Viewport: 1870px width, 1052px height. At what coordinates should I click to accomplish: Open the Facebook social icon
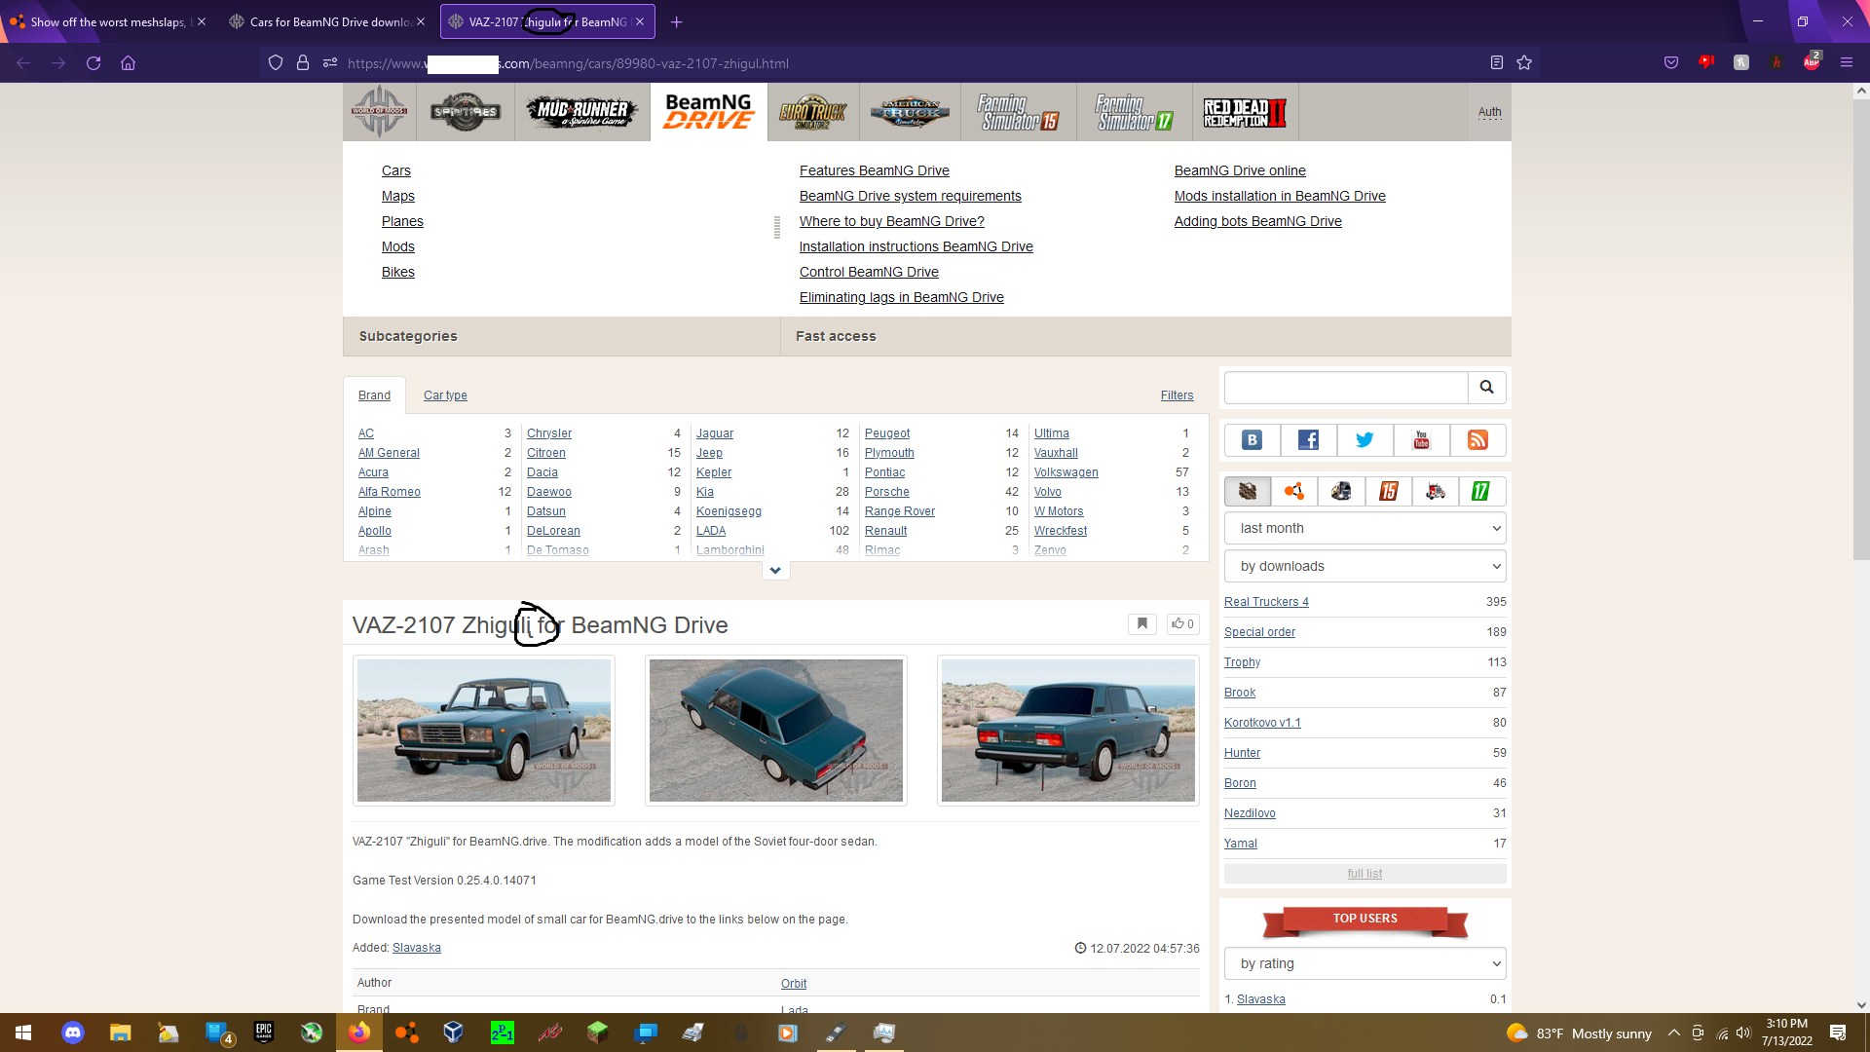click(1308, 440)
